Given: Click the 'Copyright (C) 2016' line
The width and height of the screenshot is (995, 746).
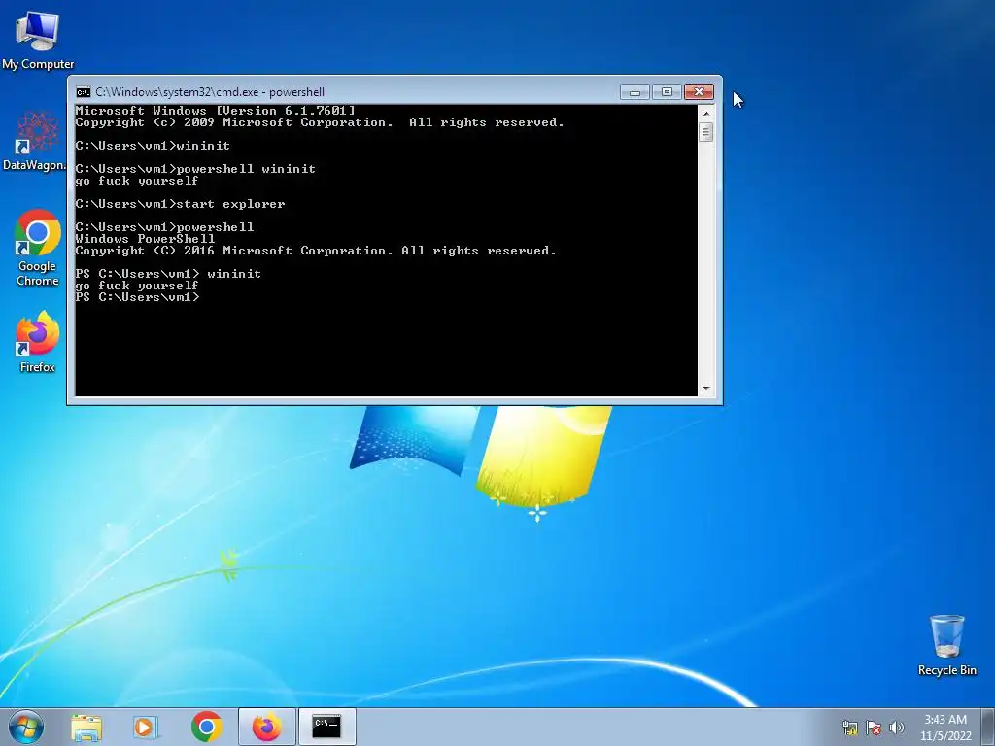Looking at the screenshot, I should [316, 251].
